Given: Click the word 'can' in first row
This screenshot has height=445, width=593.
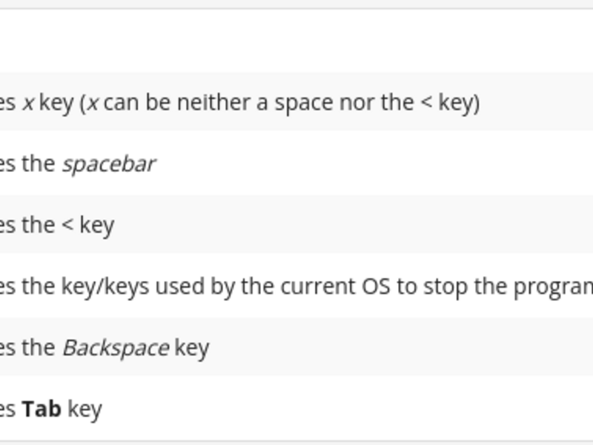Looking at the screenshot, I should coord(122,103).
